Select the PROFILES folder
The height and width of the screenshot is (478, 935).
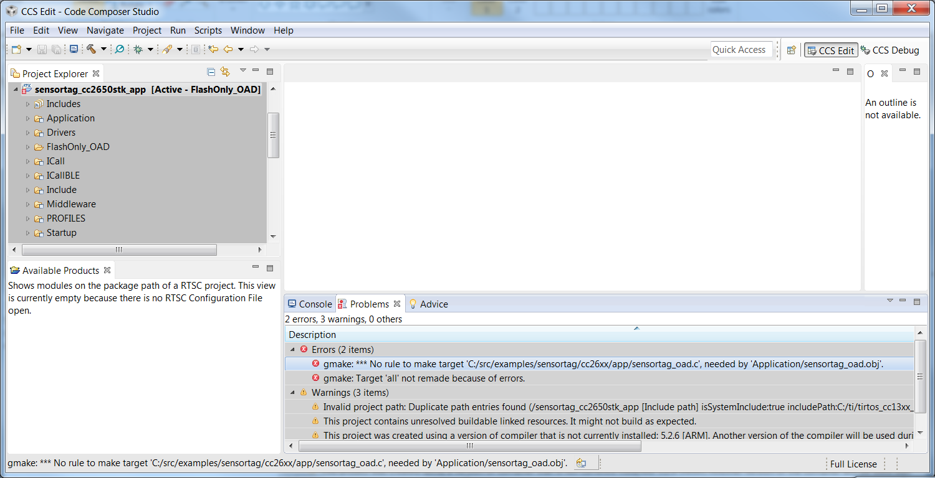pyautogui.click(x=66, y=218)
